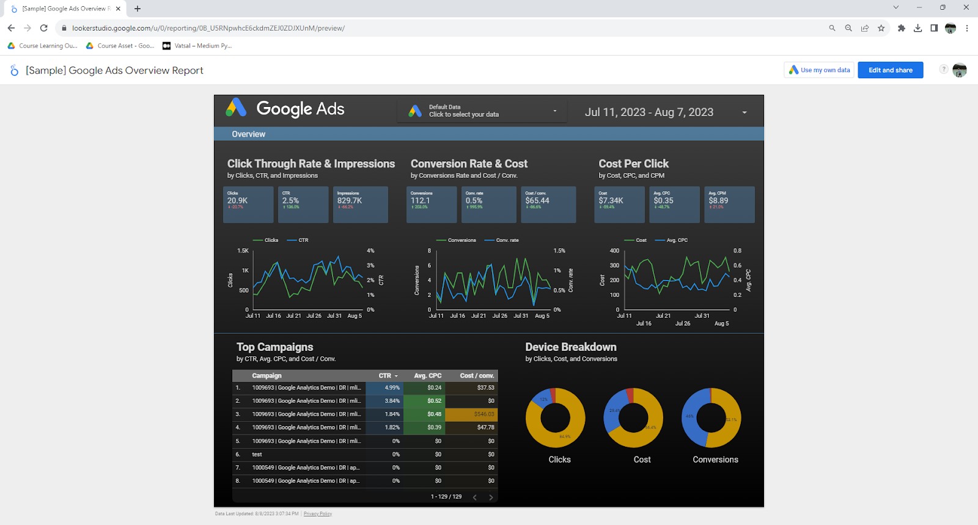Select the Avg. CPM $8.89 scorecard
Image resolution: width=978 pixels, height=525 pixels.
(730, 205)
